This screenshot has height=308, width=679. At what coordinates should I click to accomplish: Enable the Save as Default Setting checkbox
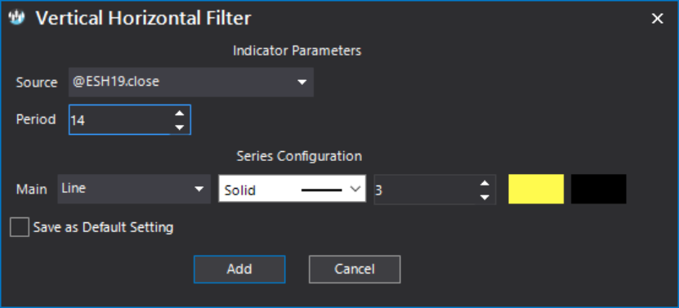(x=20, y=227)
